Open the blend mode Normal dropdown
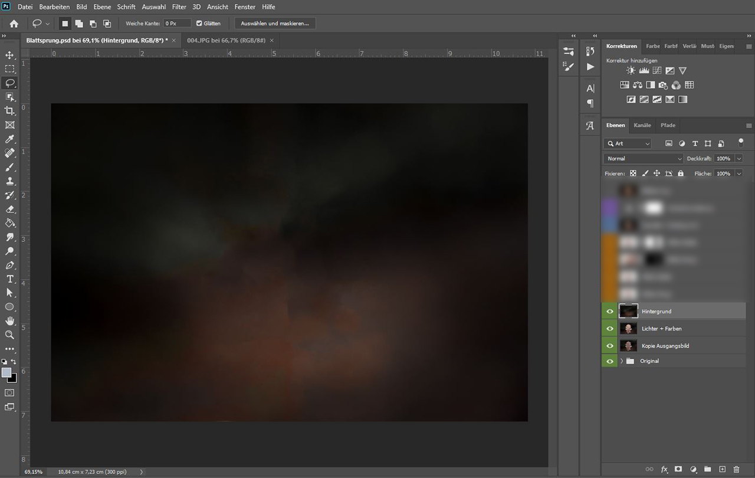This screenshot has height=478, width=755. (644, 159)
